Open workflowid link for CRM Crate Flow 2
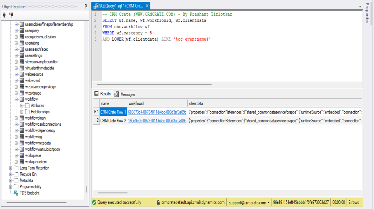The height and width of the screenshot is (210, 374). pyautogui.click(x=157, y=121)
